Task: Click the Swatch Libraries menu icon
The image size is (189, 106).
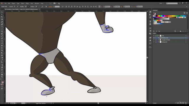Action: [154, 31]
